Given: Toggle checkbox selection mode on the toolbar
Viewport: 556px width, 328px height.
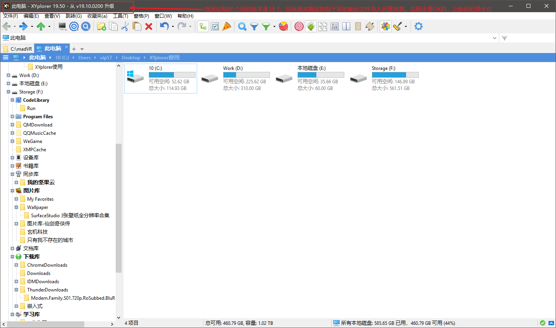Looking at the screenshot, I should [214, 26].
